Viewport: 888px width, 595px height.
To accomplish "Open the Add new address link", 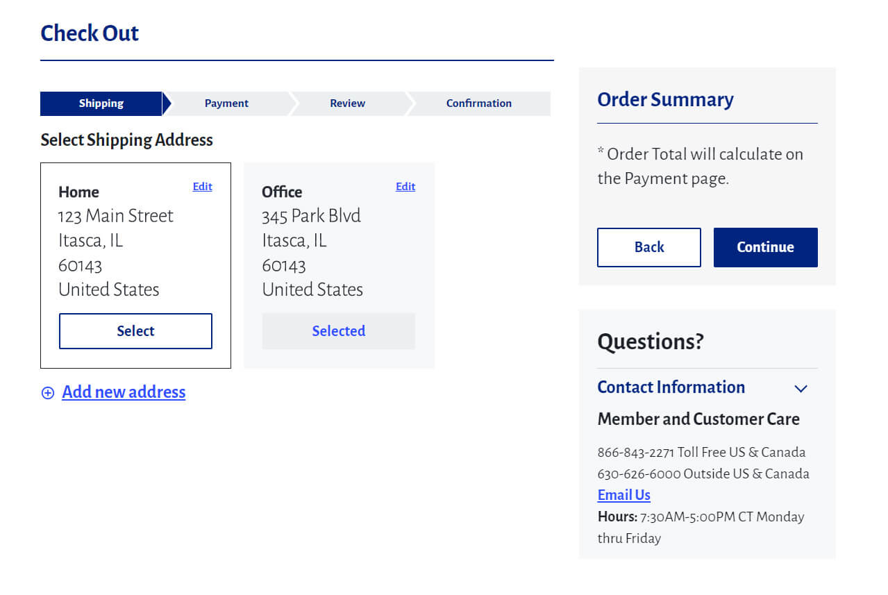I will click(x=124, y=392).
